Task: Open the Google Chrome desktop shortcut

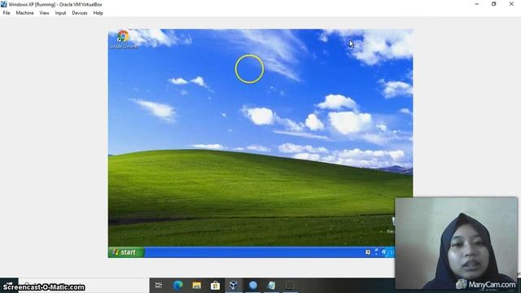Action: click(123, 39)
